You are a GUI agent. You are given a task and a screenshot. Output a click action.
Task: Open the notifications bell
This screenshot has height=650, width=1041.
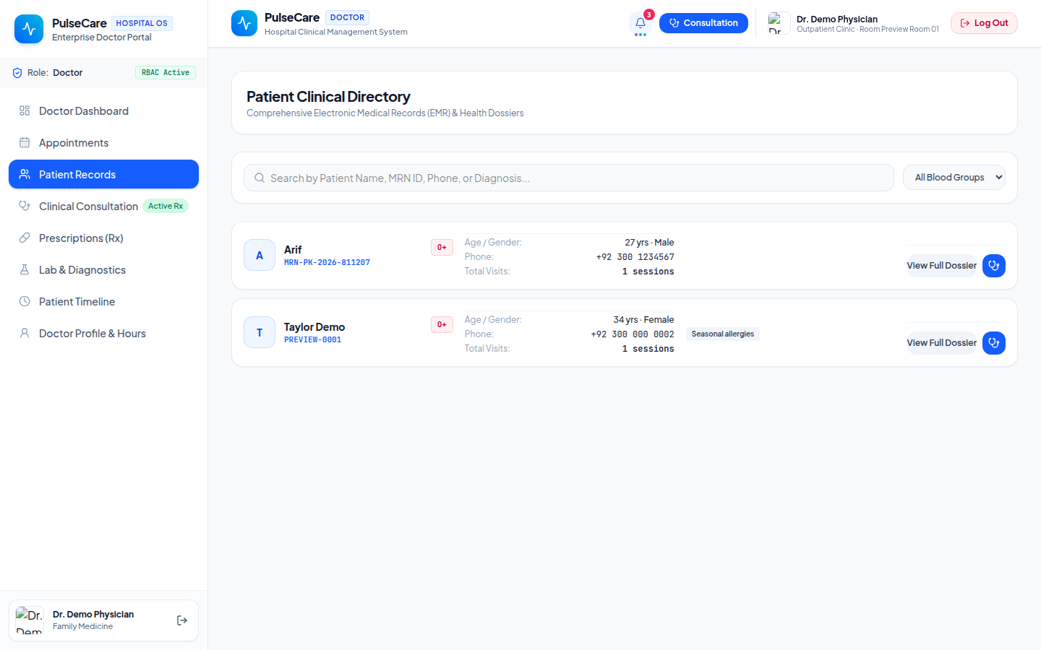click(x=640, y=23)
